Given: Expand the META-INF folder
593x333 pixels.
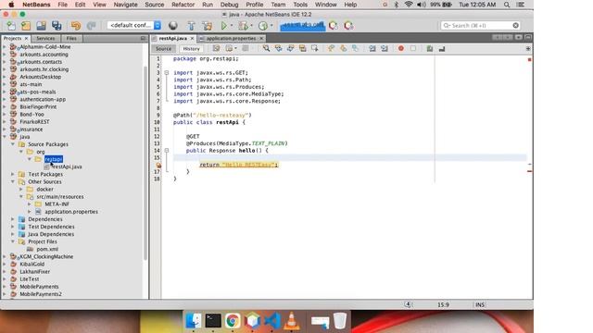Looking at the screenshot, I should [30, 203].
